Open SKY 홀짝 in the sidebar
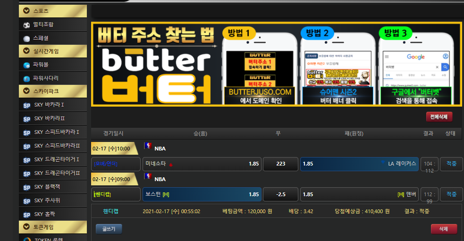Viewport: 464px width, 241px height. (46, 214)
